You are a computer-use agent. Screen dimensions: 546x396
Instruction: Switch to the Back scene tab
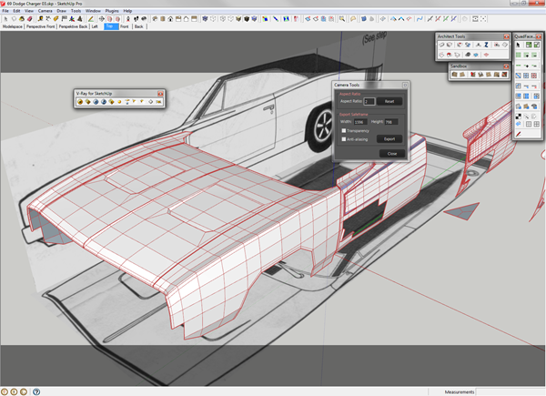click(x=139, y=26)
